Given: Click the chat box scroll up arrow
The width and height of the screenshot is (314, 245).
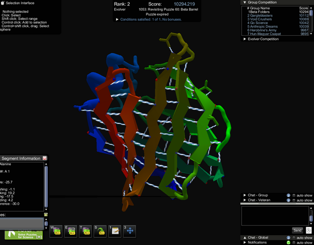Looking at the screenshot, I should [x=311, y=208].
